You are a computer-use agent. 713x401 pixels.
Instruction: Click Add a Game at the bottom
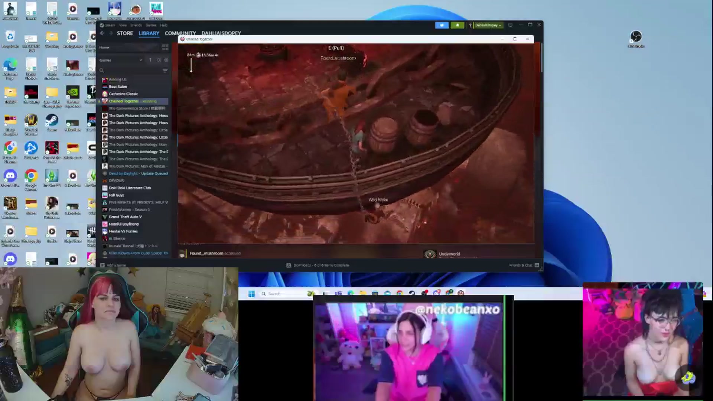(114, 265)
